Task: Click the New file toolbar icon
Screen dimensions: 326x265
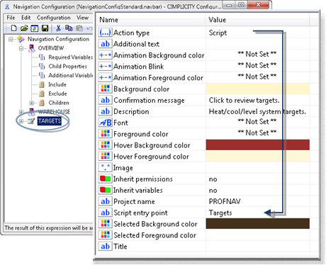Action: [14, 28]
